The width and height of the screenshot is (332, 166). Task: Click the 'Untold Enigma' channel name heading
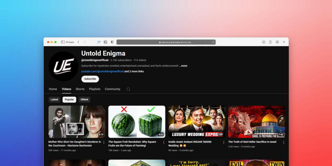point(103,53)
